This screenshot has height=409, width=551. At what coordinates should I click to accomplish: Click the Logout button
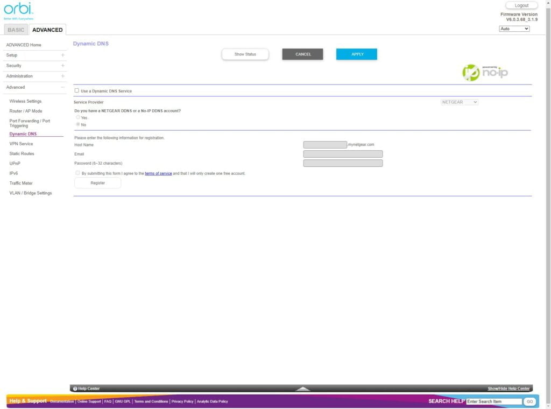click(x=521, y=5)
